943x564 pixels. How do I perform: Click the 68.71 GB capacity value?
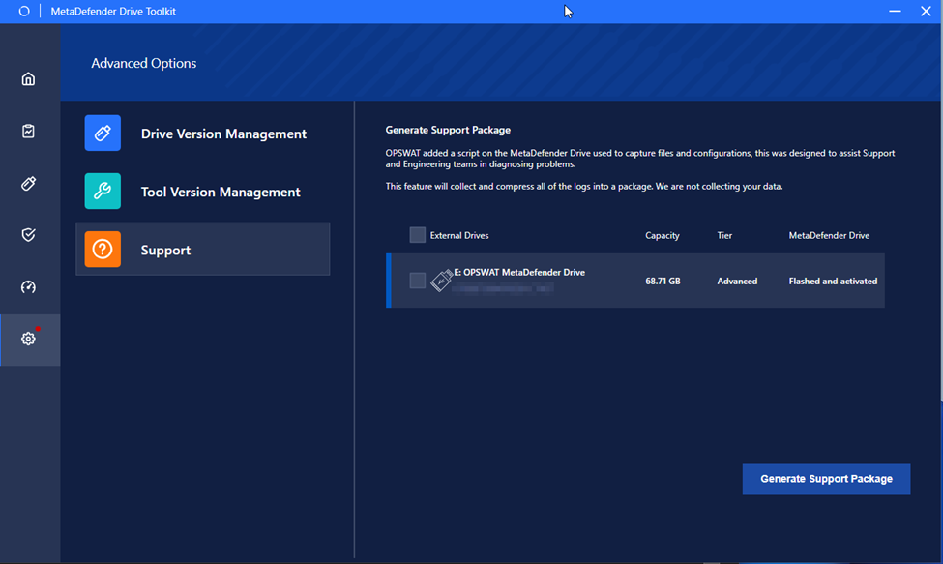click(x=663, y=281)
